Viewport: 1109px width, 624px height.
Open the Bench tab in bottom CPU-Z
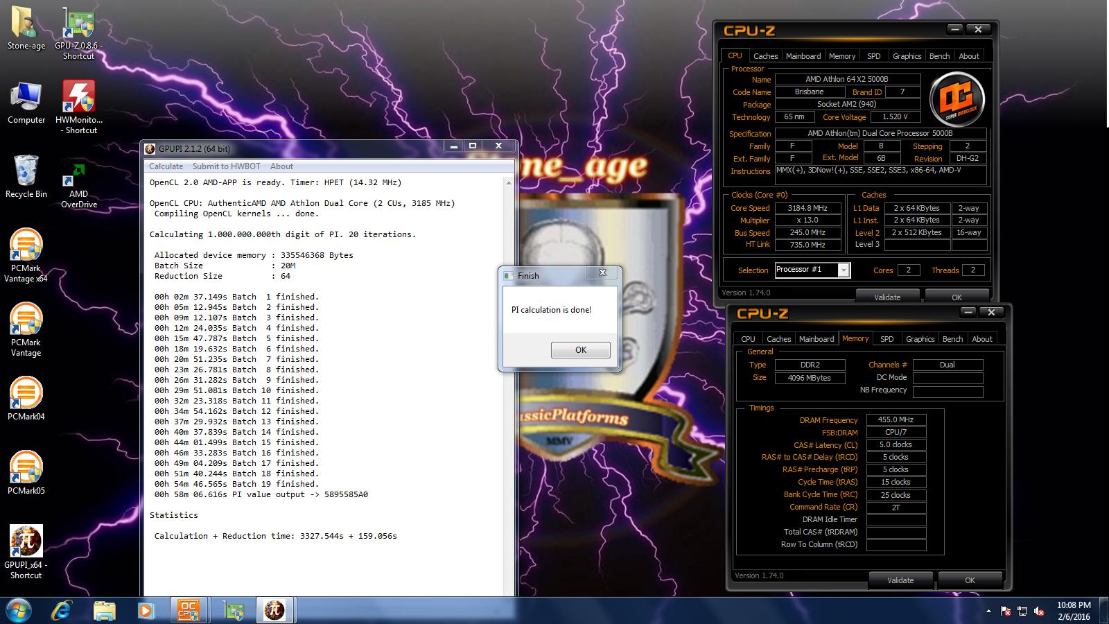pyautogui.click(x=952, y=339)
